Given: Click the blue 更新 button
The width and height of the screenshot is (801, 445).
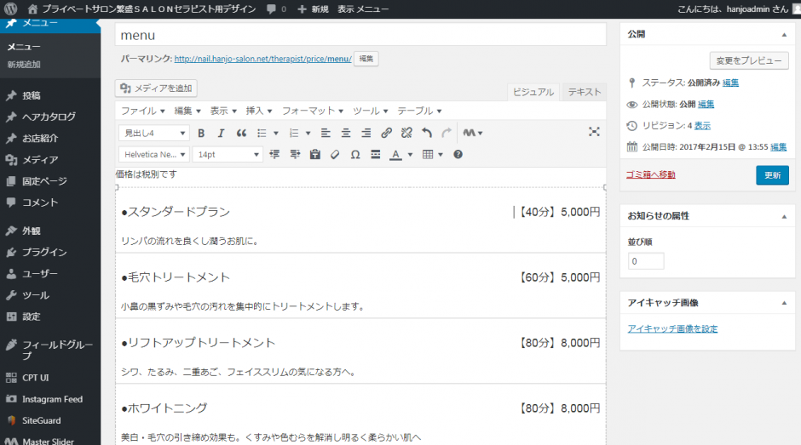Looking at the screenshot, I should point(772,175).
